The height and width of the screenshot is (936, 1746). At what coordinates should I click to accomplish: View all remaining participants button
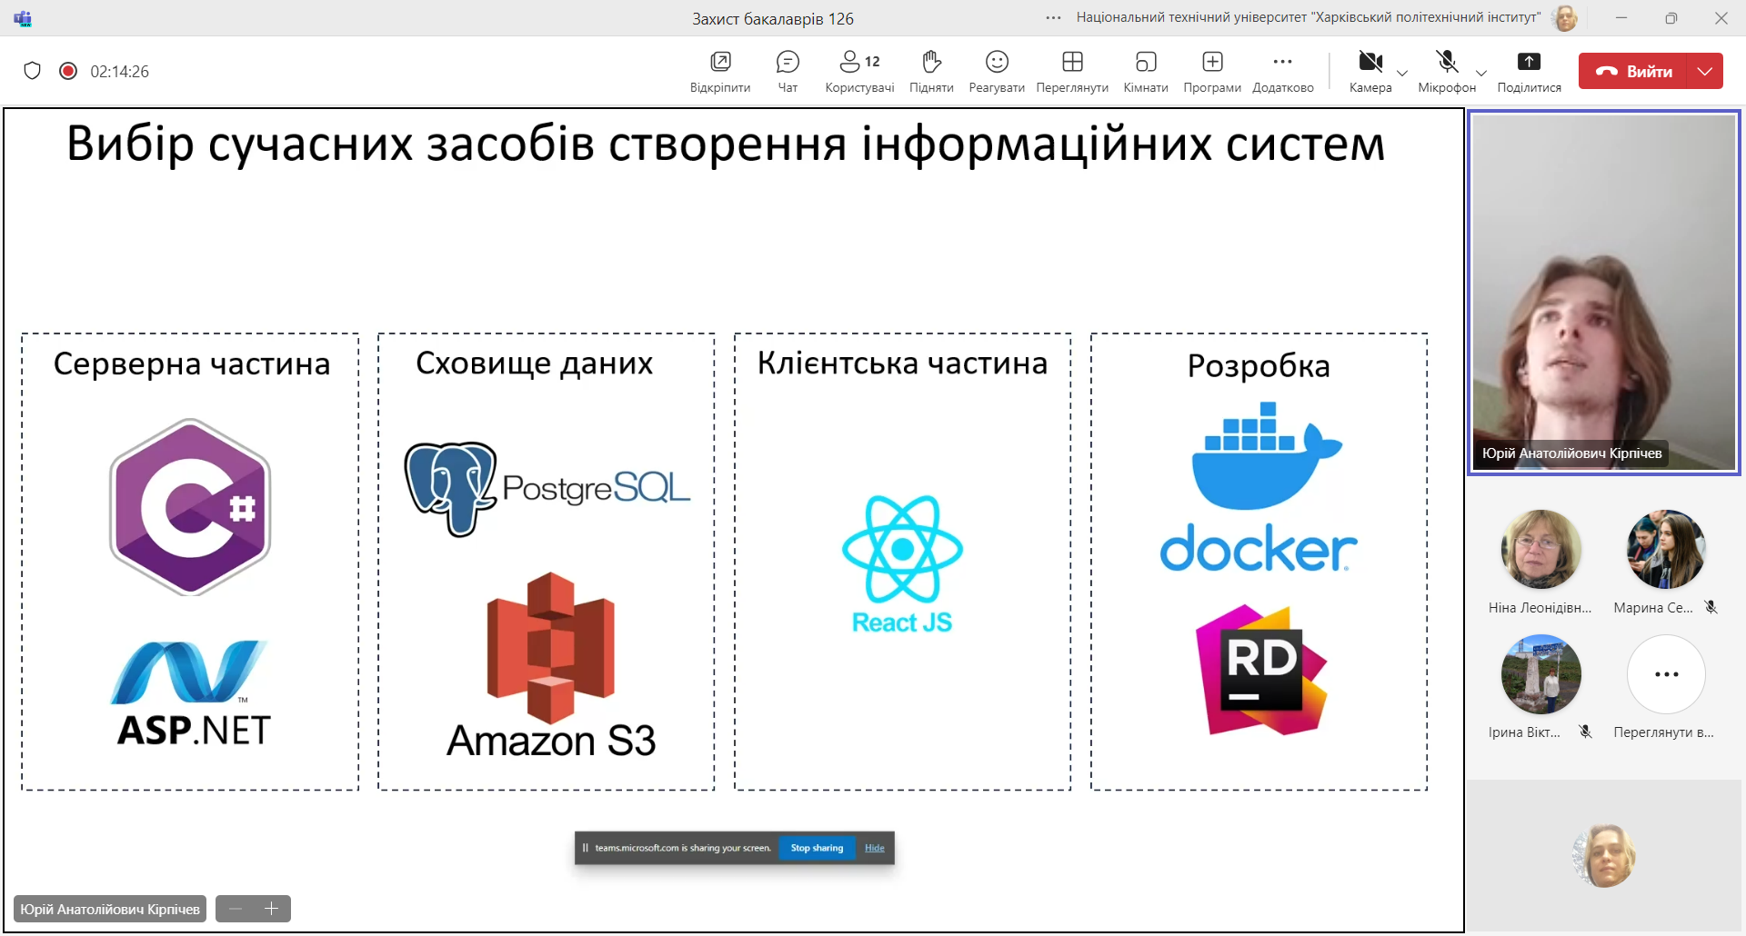click(1666, 674)
